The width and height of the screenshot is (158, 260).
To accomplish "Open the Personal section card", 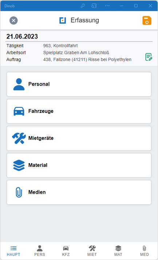I will pos(79,84).
